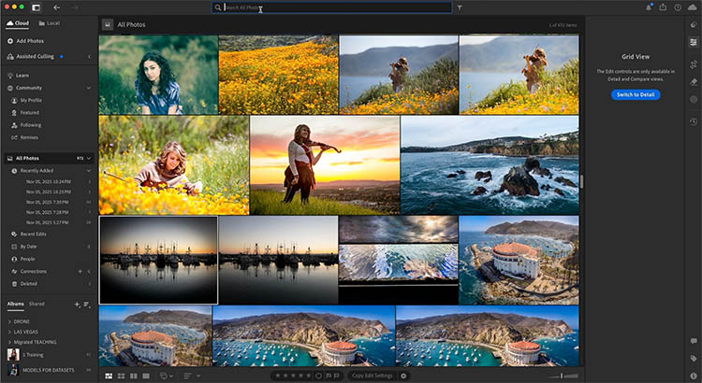
Task: Select the woman with violin sunset photo
Action: (325, 165)
